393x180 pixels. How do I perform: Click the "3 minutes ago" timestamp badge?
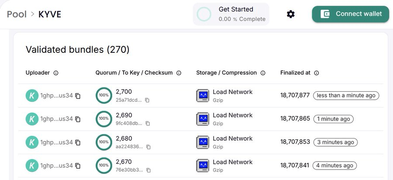pos(335,142)
